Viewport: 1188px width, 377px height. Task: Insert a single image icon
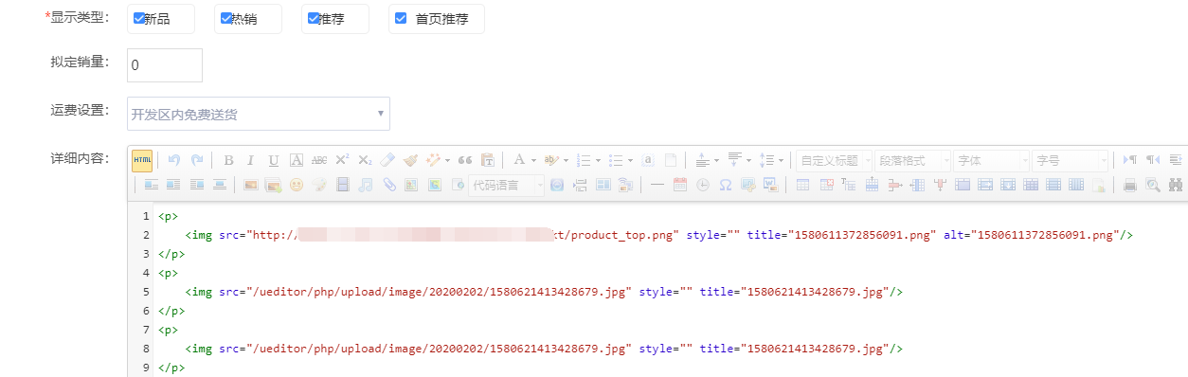tap(251, 185)
